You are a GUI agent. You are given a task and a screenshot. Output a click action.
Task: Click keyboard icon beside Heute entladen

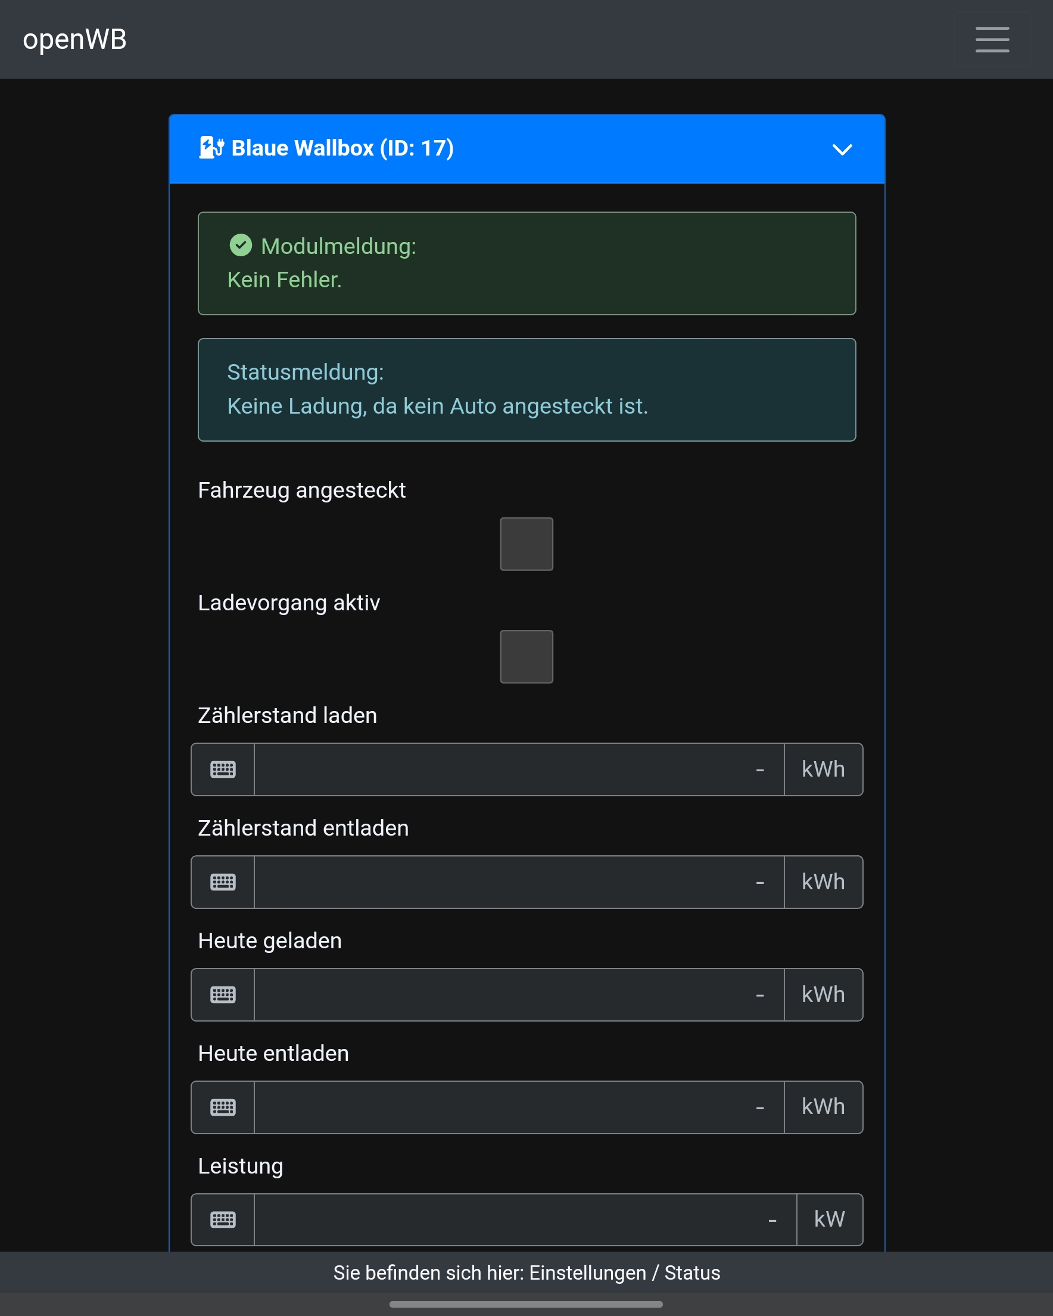tap(223, 1107)
